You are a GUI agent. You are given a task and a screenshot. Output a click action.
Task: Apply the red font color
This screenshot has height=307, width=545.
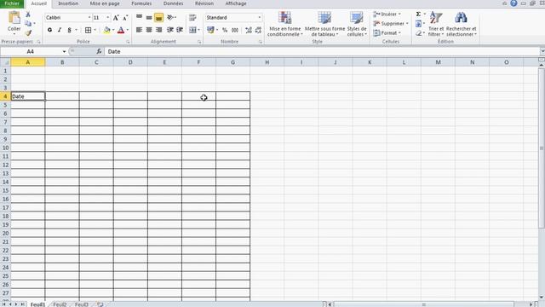tap(121, 30)
